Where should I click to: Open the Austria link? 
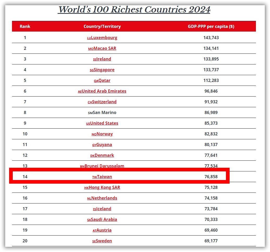(x=102, y=230)
